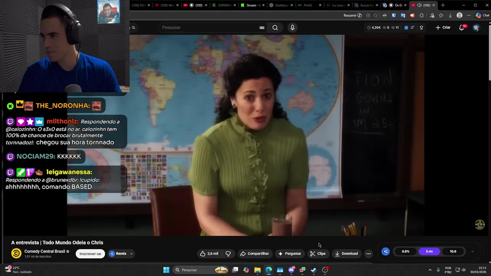Viewport: 491px width, 276px height.
Task: Click the Resumir summarize button
Action: [x=353, y=15]
